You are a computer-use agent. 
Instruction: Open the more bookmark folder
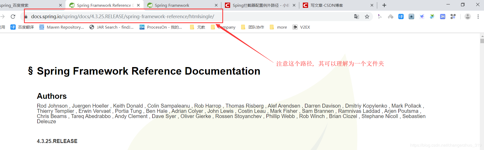pyautogui.click(x=278, y=27)
